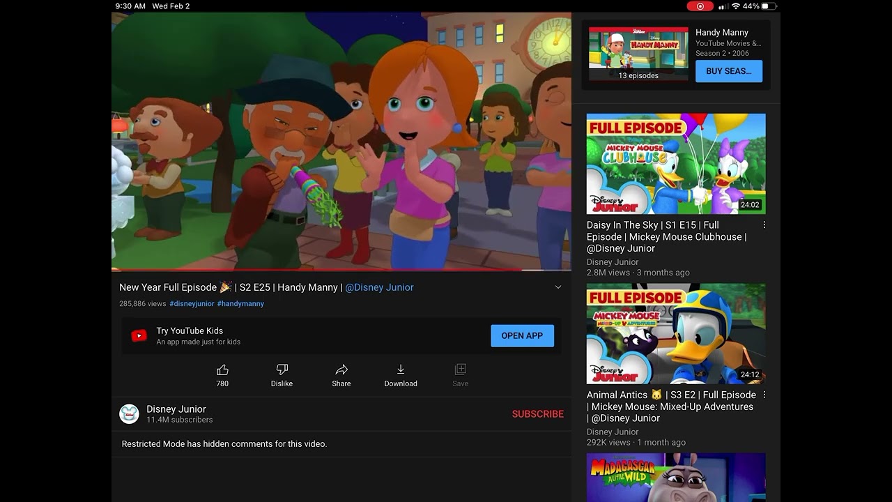Image resolution: width=892 pixels, height=502 pixels.
Task: Like the video with the thumbs-up icon
Action: pyautogui.click(x=222, y=370)
